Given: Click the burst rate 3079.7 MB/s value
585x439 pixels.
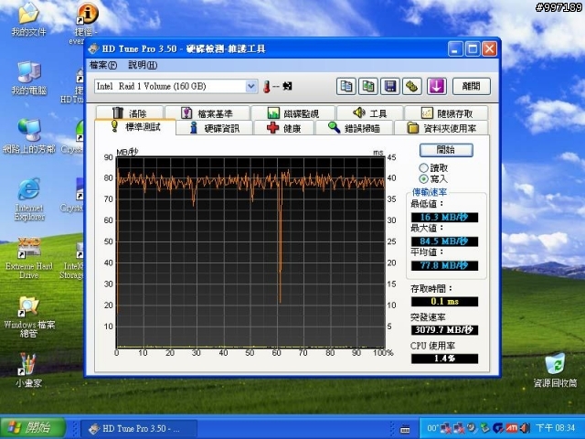Looking at the screenshot, I should coord(444,329).
